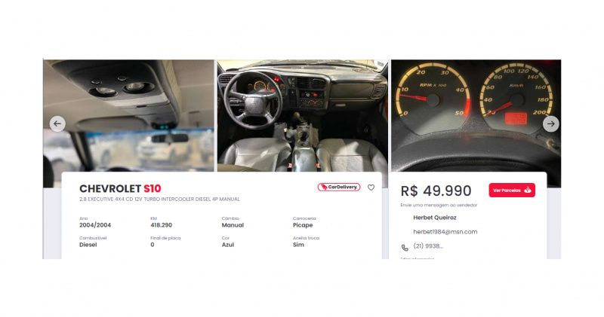Viewport: 604px width, 317px height.
Task: Reveal the partial phone number (21) 9938
Action: (428, 246)
